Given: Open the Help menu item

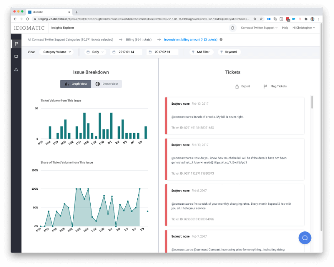Looking at the screenshot, I should click(285, 28).
